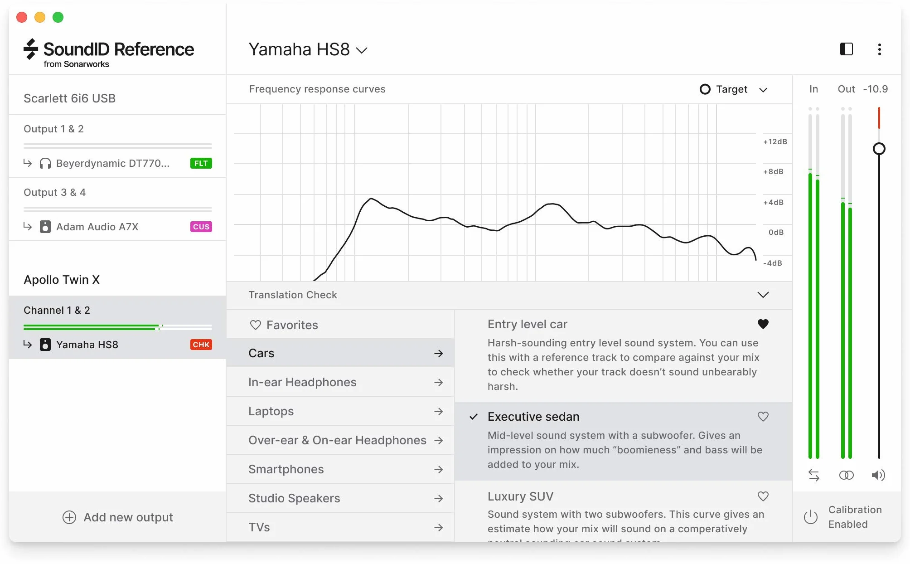Expand Smartphones category arrow
Image resolution: width=910 pixels, height=564 pixels.
[438, 469]
